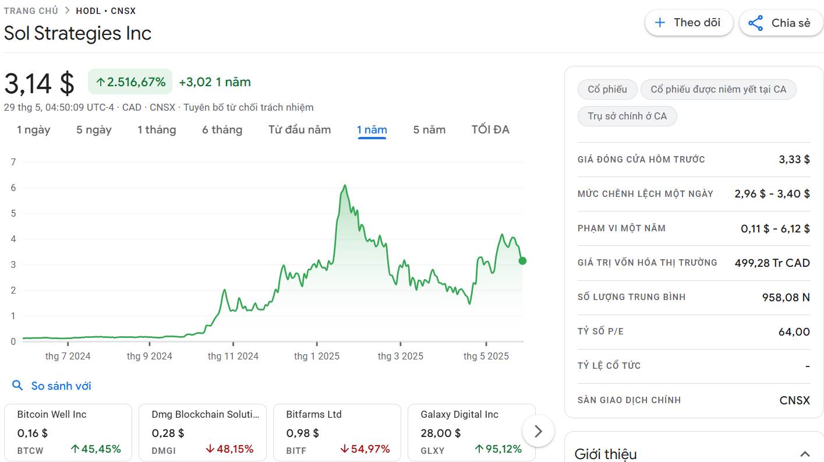The width and height of the screenshot is (824, 462).
Task: Switch to the 5 ngày range
Action: click(x=94, y=130)
